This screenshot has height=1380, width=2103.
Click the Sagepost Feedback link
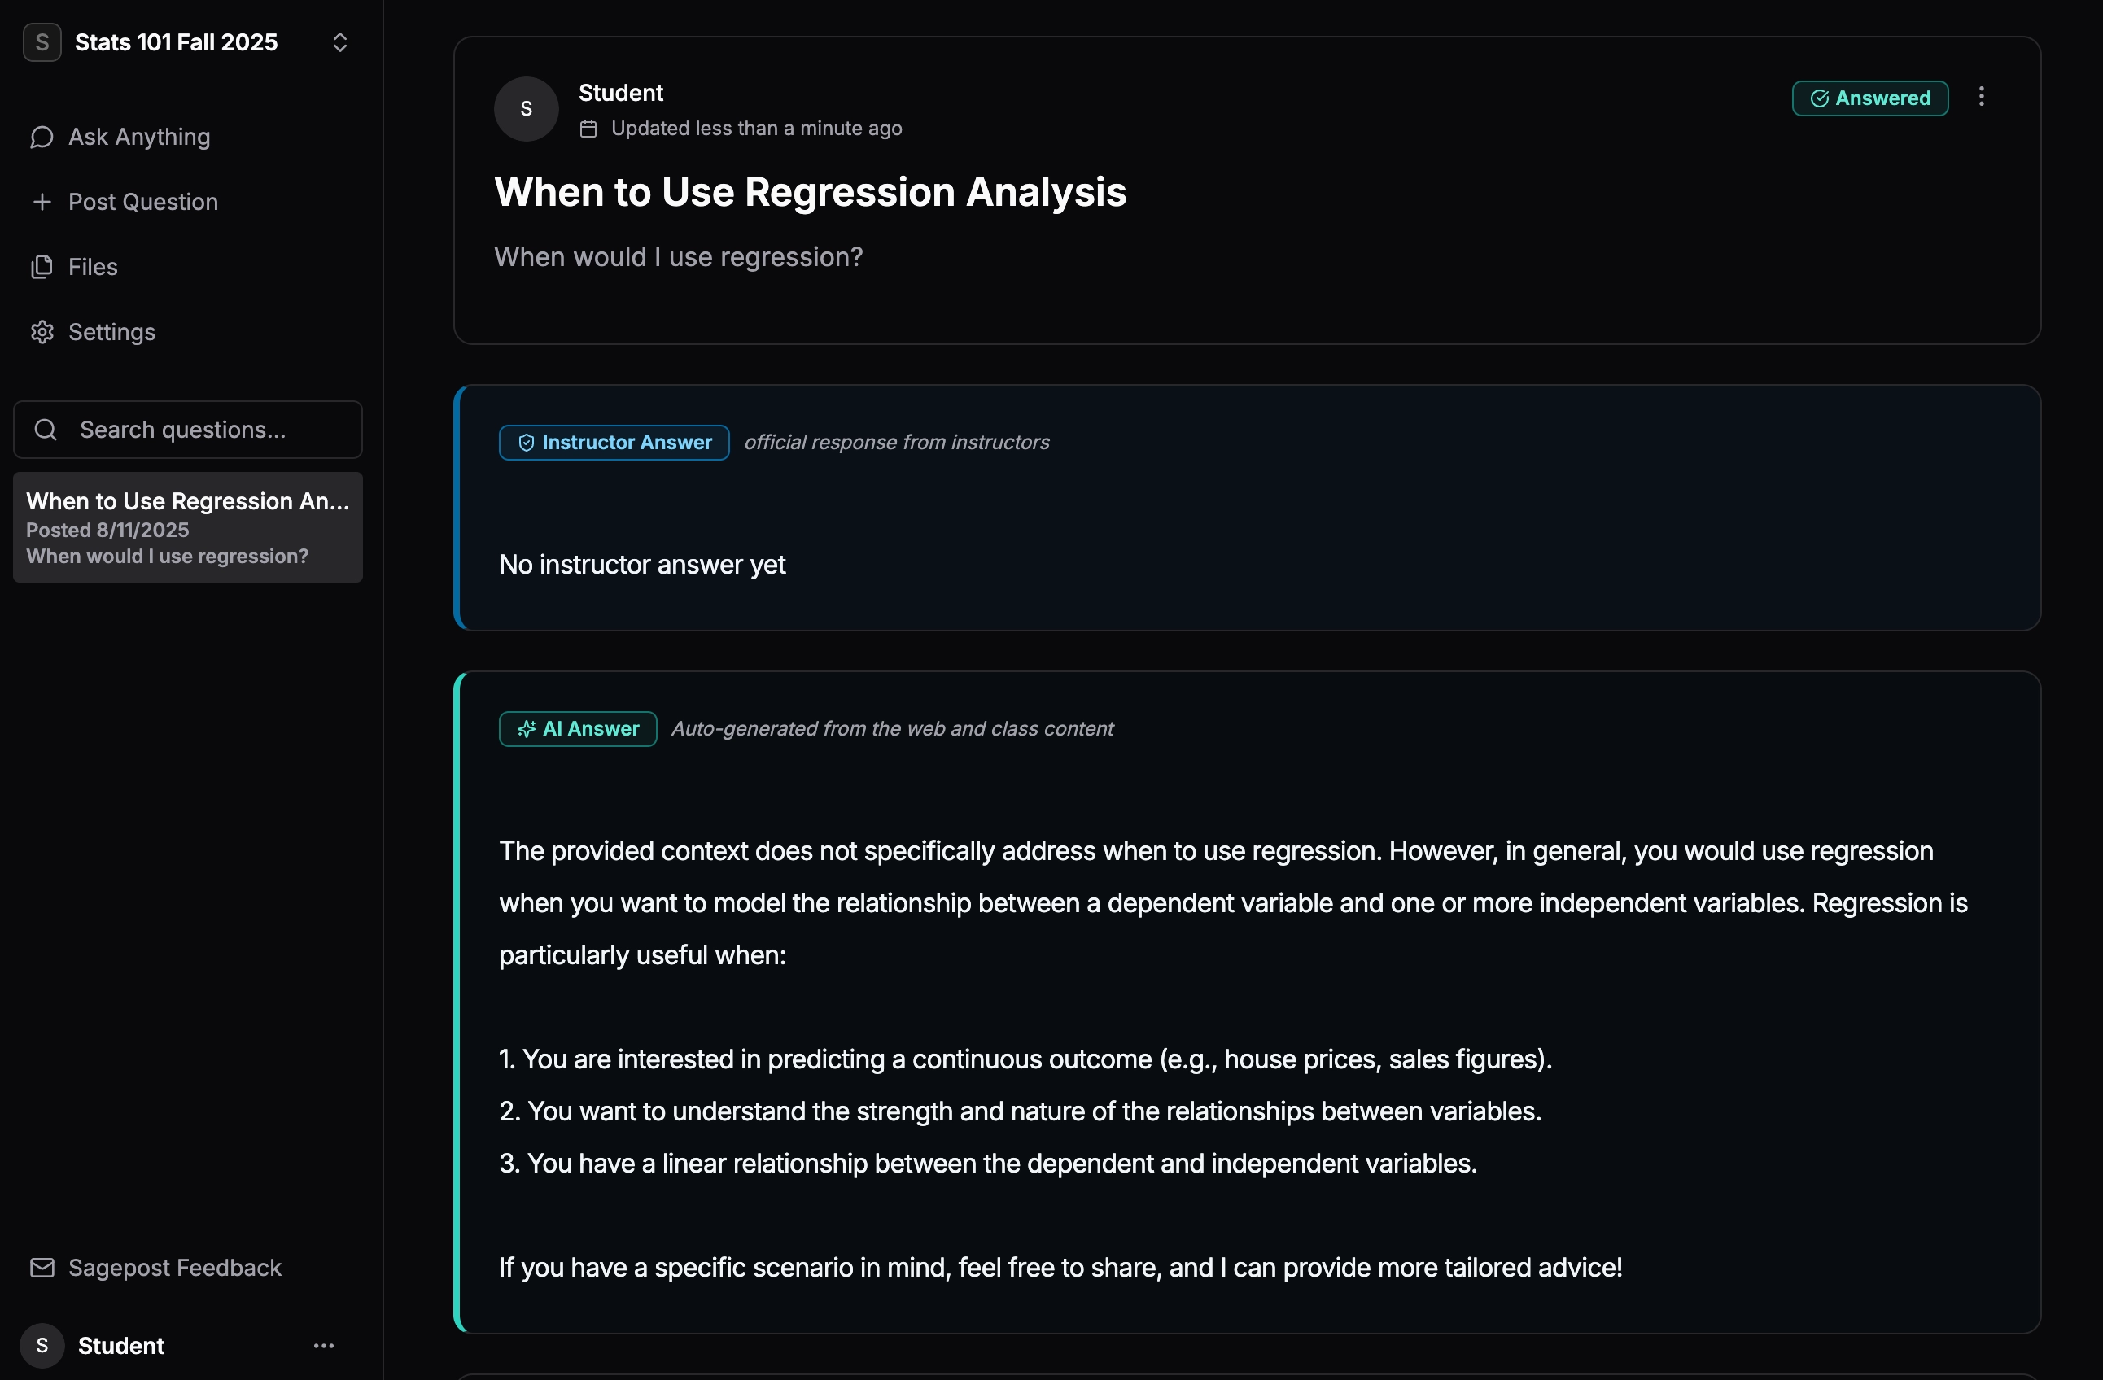175,1268
